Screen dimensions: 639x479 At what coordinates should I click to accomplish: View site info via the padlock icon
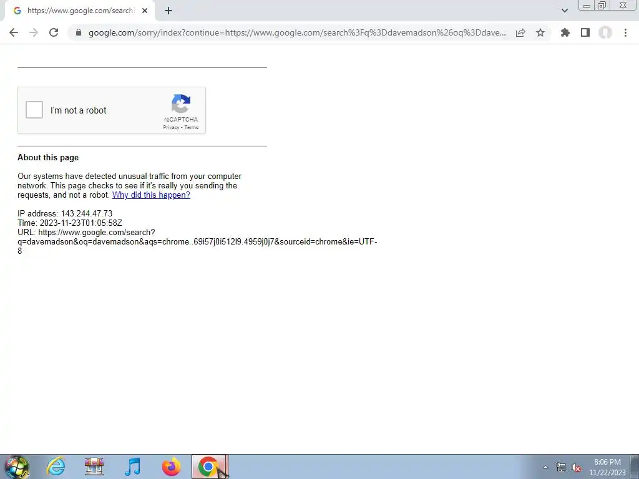(x=79, y=32)
